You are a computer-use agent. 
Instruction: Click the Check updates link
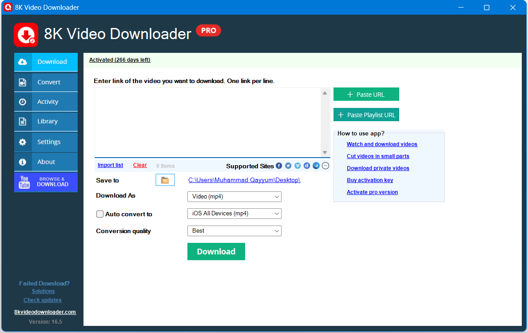[x=43, y=300]
